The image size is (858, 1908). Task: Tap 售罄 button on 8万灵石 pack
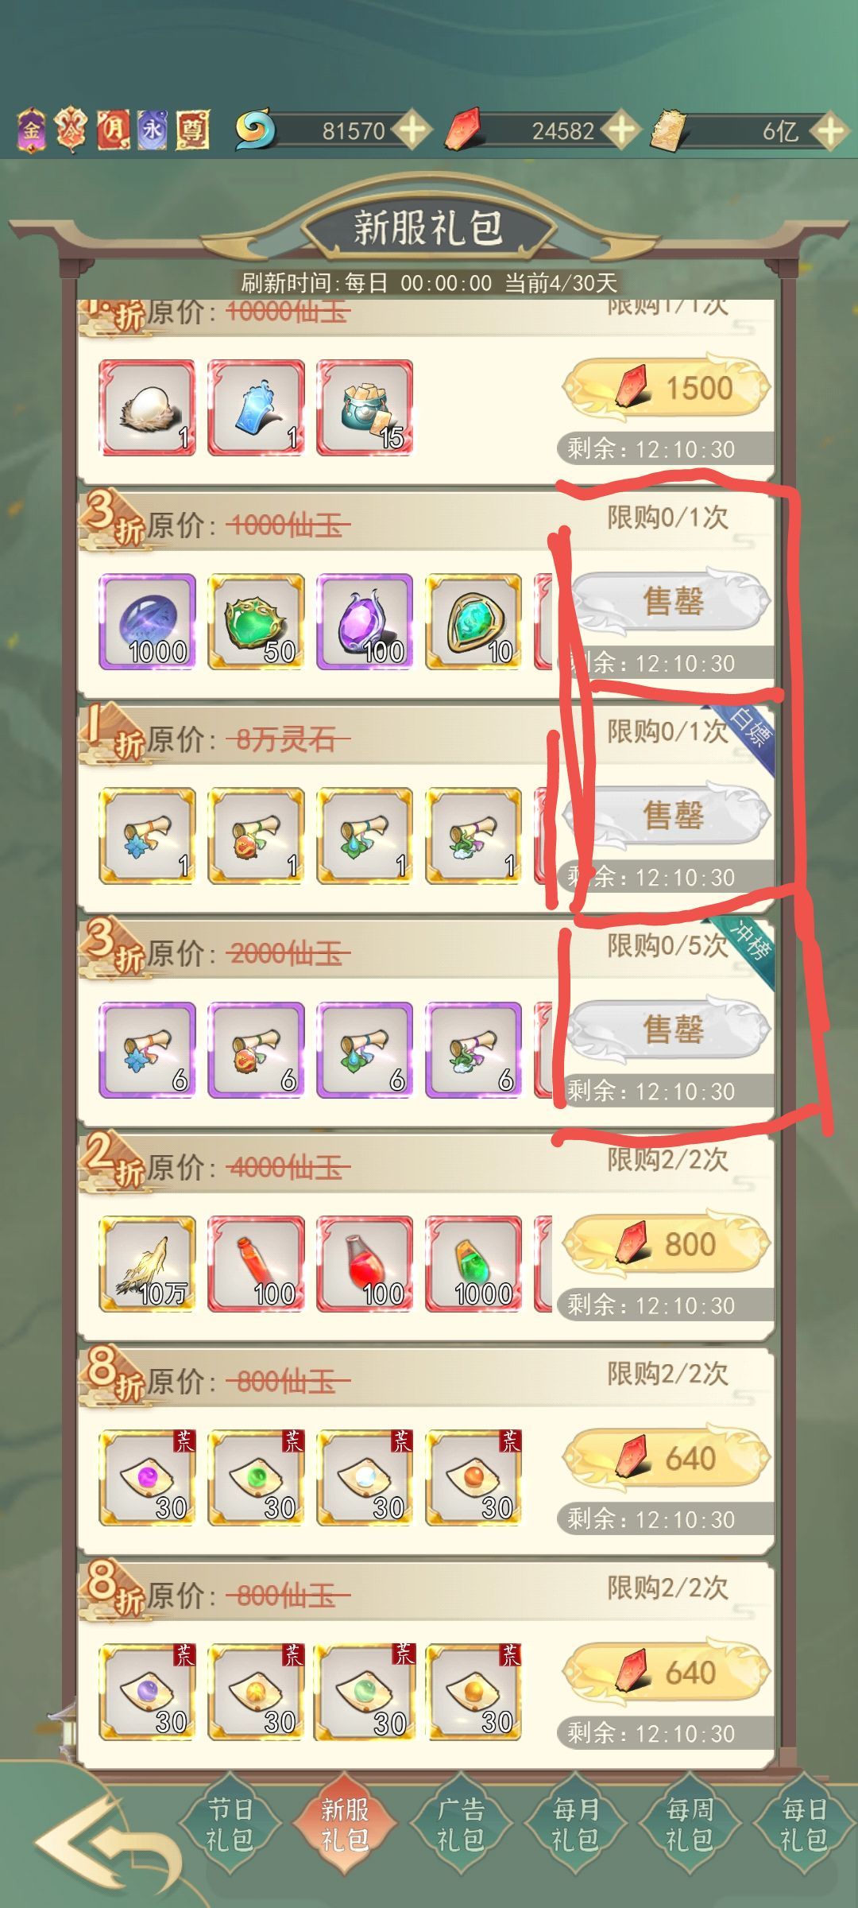(667, 816)
